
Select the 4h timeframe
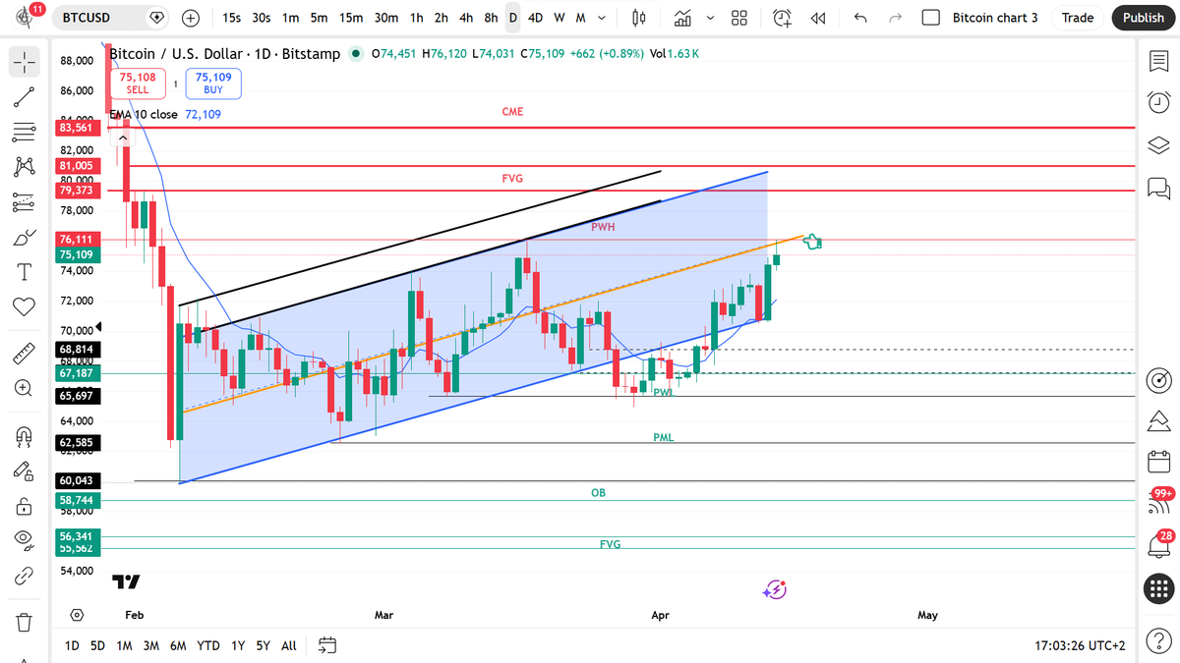tap(466, 18)
